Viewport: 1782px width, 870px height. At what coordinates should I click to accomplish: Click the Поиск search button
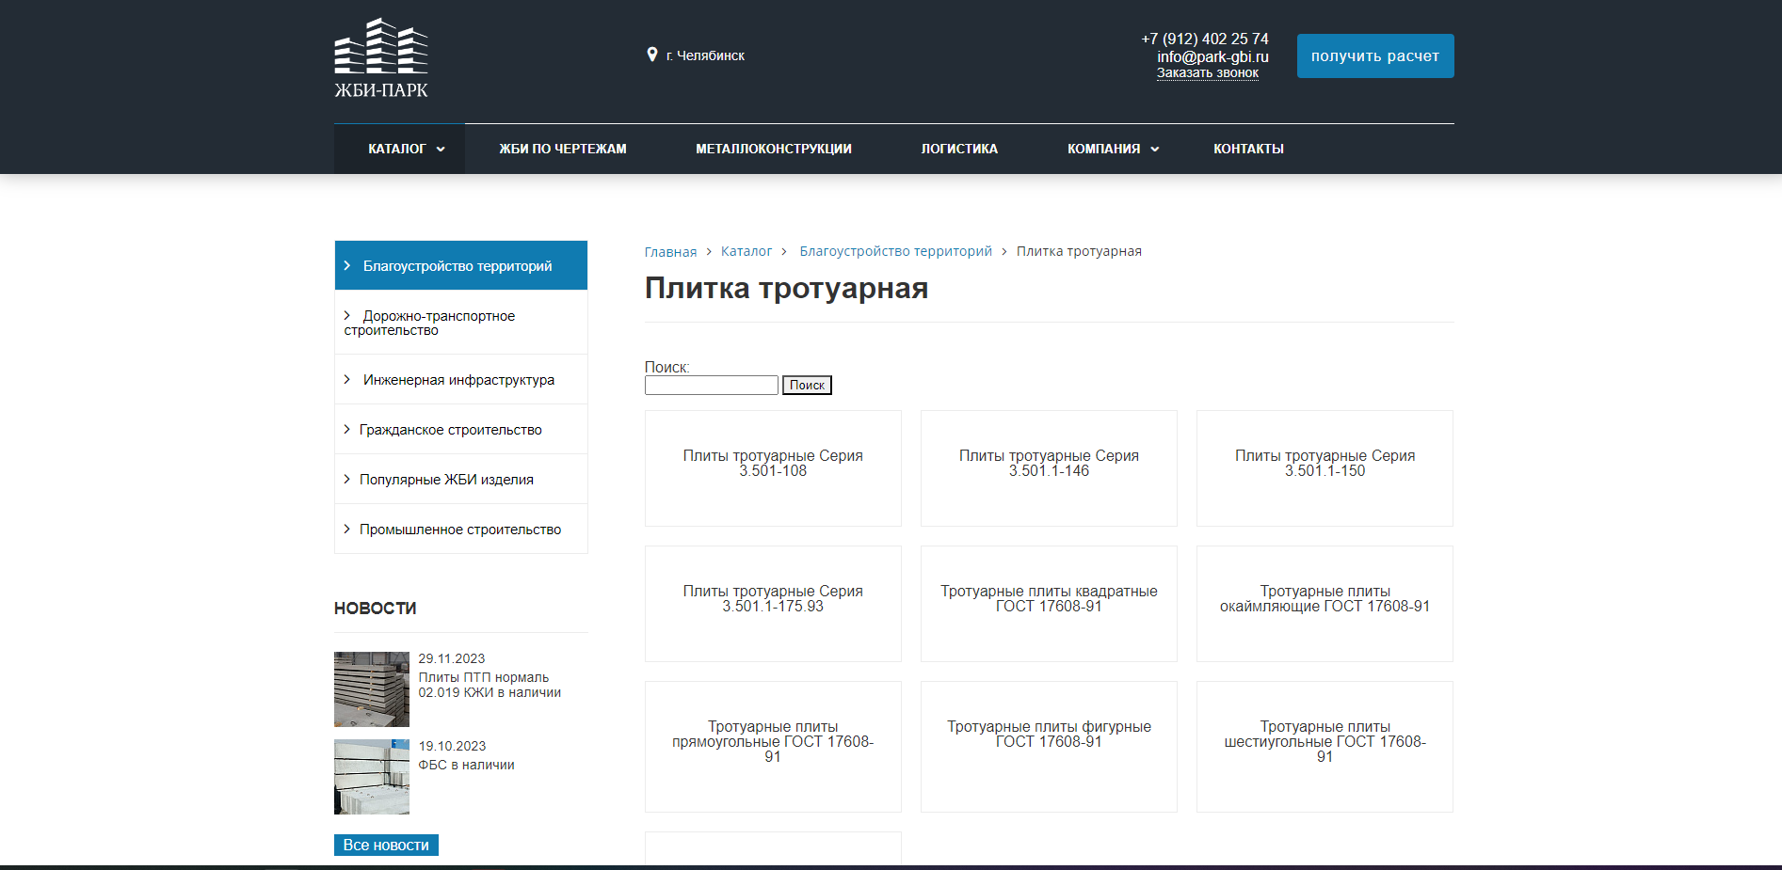807,385
